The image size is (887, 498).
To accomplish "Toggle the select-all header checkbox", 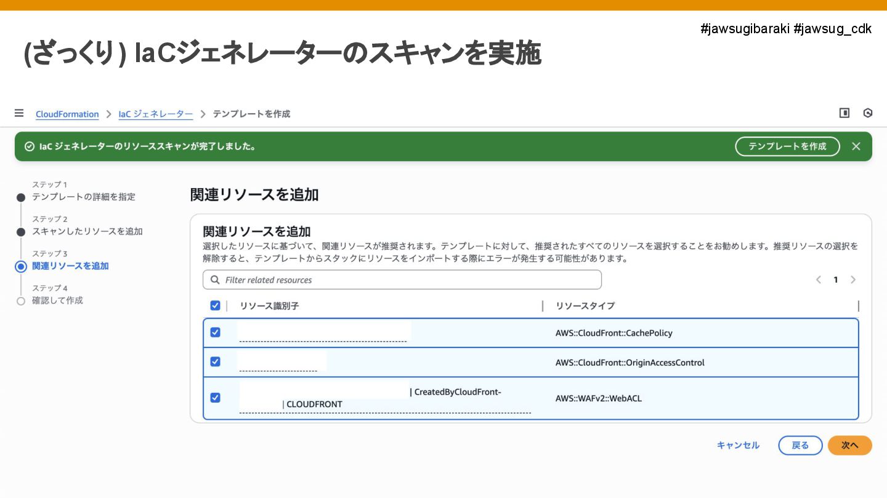I will click(215, 306).
